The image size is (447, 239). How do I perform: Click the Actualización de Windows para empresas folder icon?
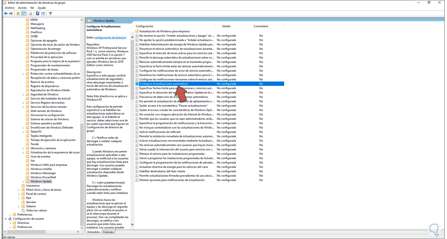(137, 31)
